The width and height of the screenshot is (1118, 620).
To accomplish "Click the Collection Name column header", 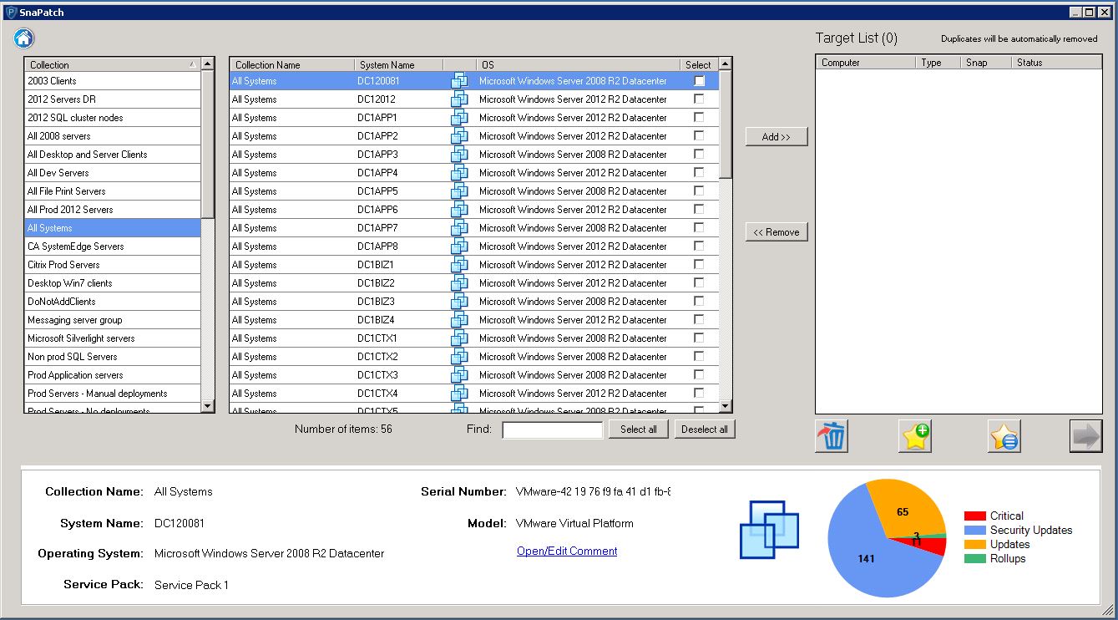I will coord(292,64).
